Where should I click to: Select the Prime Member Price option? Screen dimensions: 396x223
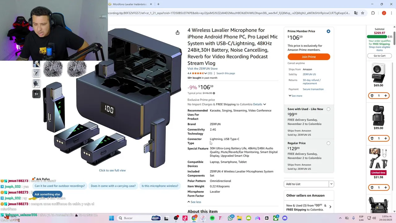click(328, 31)
